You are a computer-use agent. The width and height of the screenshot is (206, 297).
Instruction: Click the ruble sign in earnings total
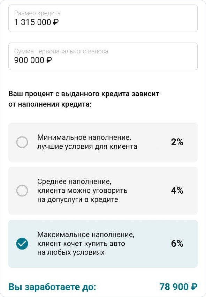[x=194, y=287]
